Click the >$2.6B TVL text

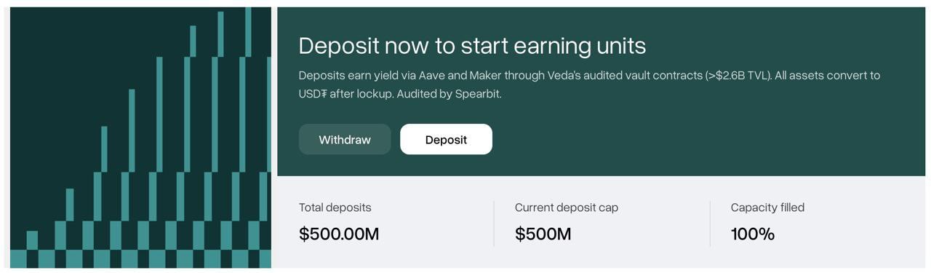coord(738,75)
